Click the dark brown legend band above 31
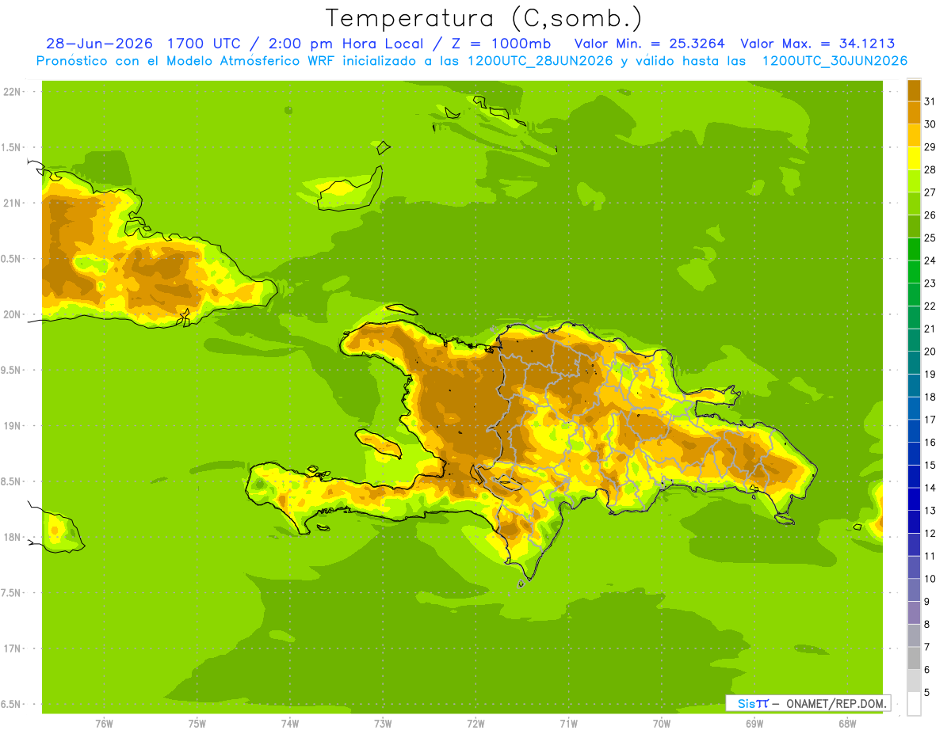951x734 pixels. [914, 89]
